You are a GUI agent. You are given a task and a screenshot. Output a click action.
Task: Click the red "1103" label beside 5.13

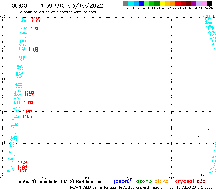[x=28, y=103]
